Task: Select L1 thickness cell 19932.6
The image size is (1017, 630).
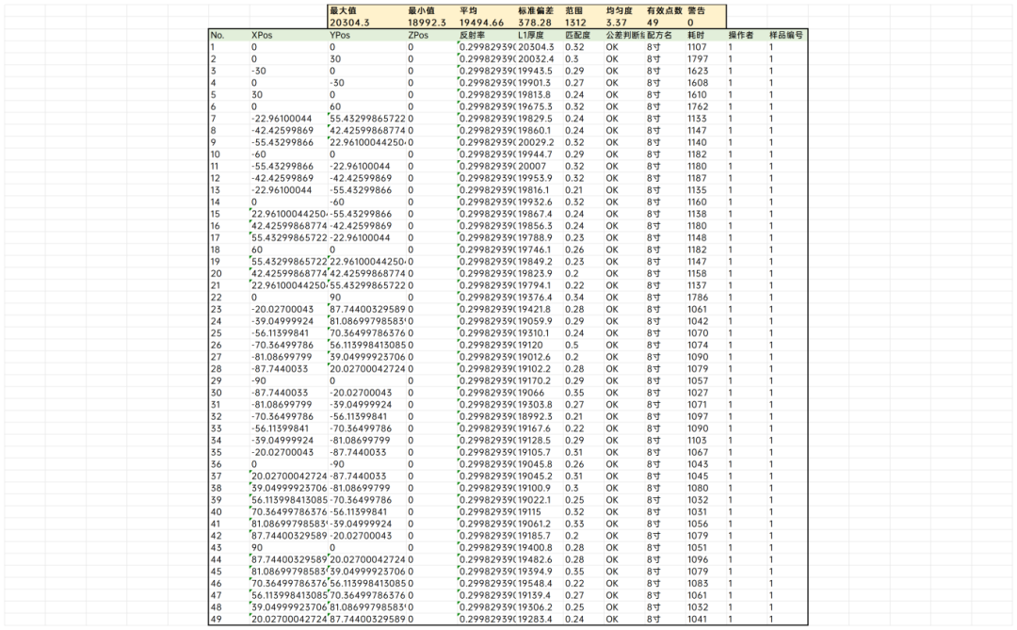Action: (x=540, y=202)
